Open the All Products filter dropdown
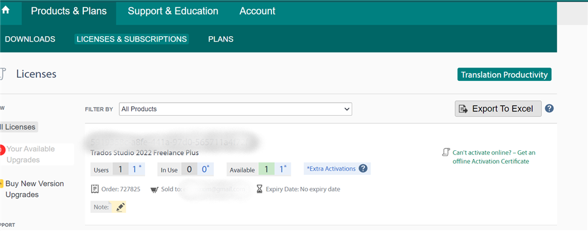Image resolution: width=588 pixels, height=231 pixels. click(x=236, y=109)
